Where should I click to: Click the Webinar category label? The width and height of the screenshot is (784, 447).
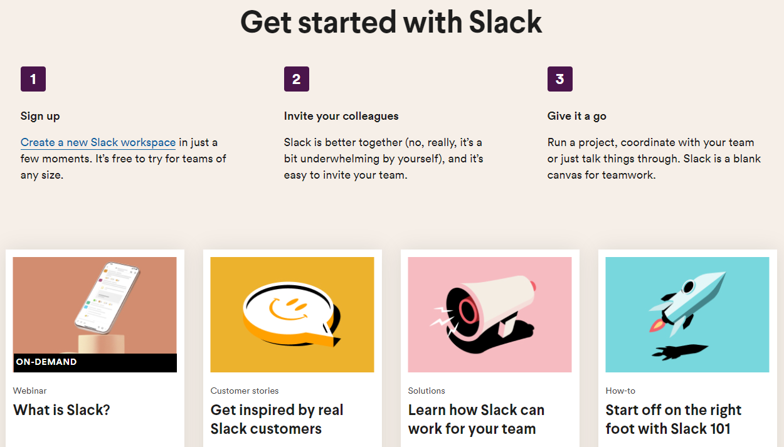coord(30,391)
